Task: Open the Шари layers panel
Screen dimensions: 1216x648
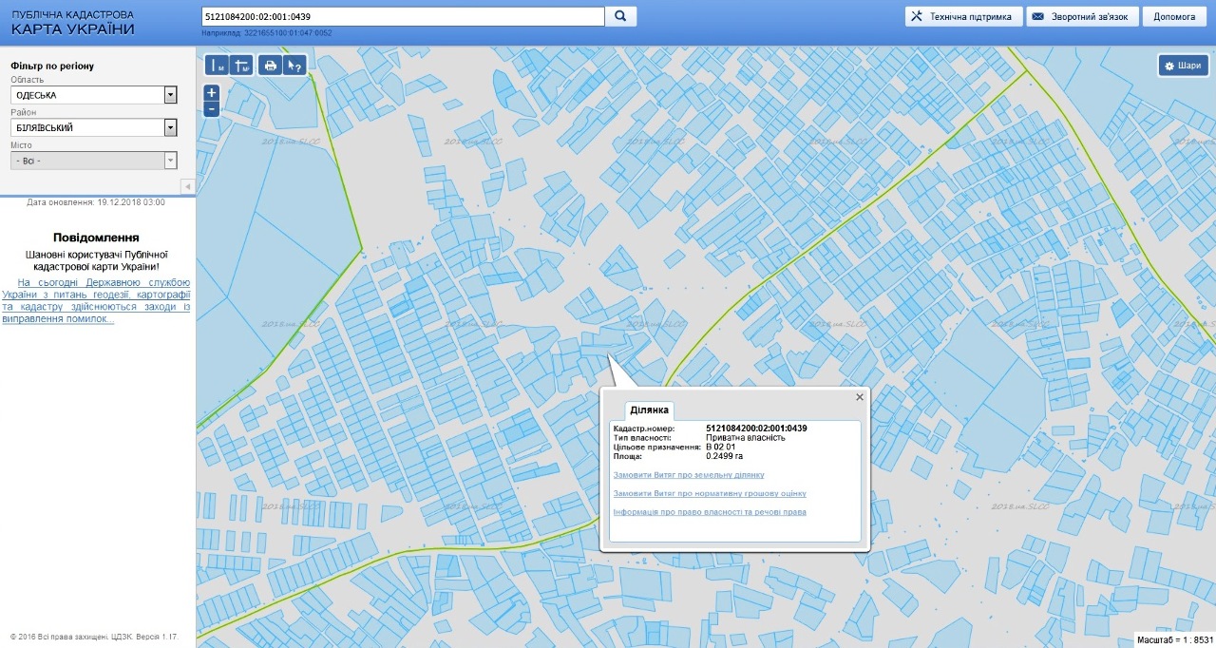Action: pyautogui.click(x=1183, y=66)
